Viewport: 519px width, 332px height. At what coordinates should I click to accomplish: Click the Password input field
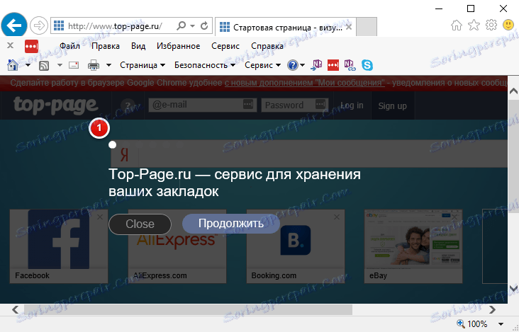(x=294, y=105)
